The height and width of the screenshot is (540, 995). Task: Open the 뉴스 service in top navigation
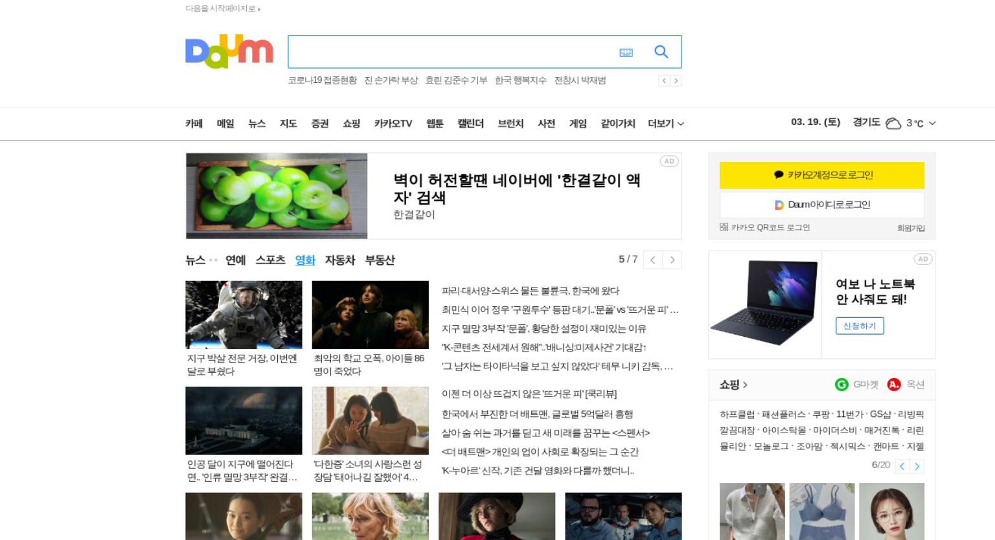point(257,124)
